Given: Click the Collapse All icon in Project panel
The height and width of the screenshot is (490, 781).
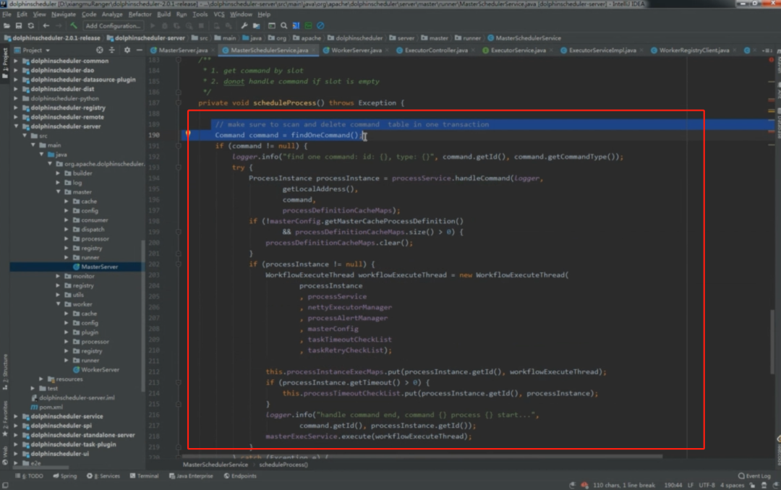Looking at the screenshot, I should point(111,50).
